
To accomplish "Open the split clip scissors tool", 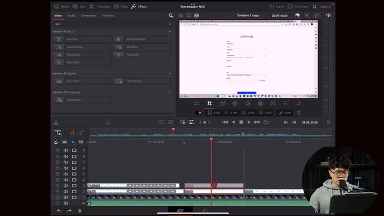I will (56, 122).
